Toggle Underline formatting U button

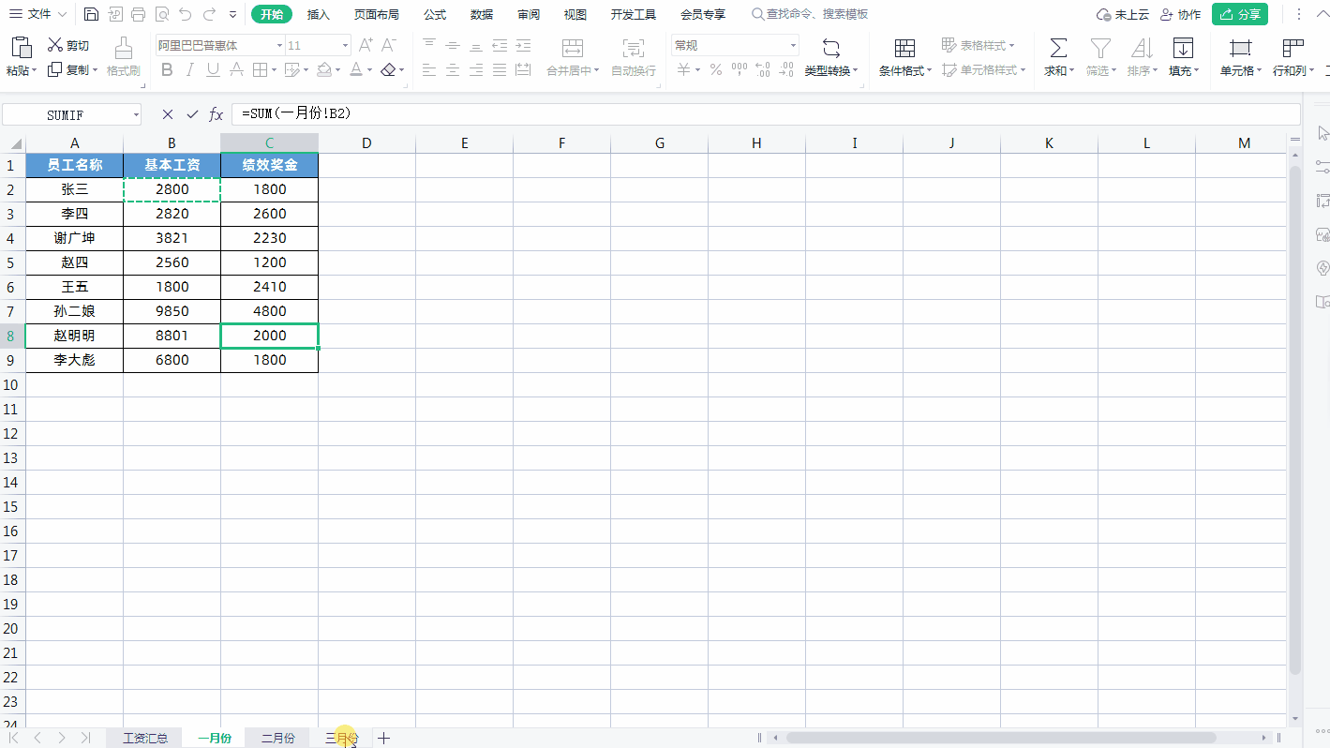pyautogui.click(x=214, y=69)
